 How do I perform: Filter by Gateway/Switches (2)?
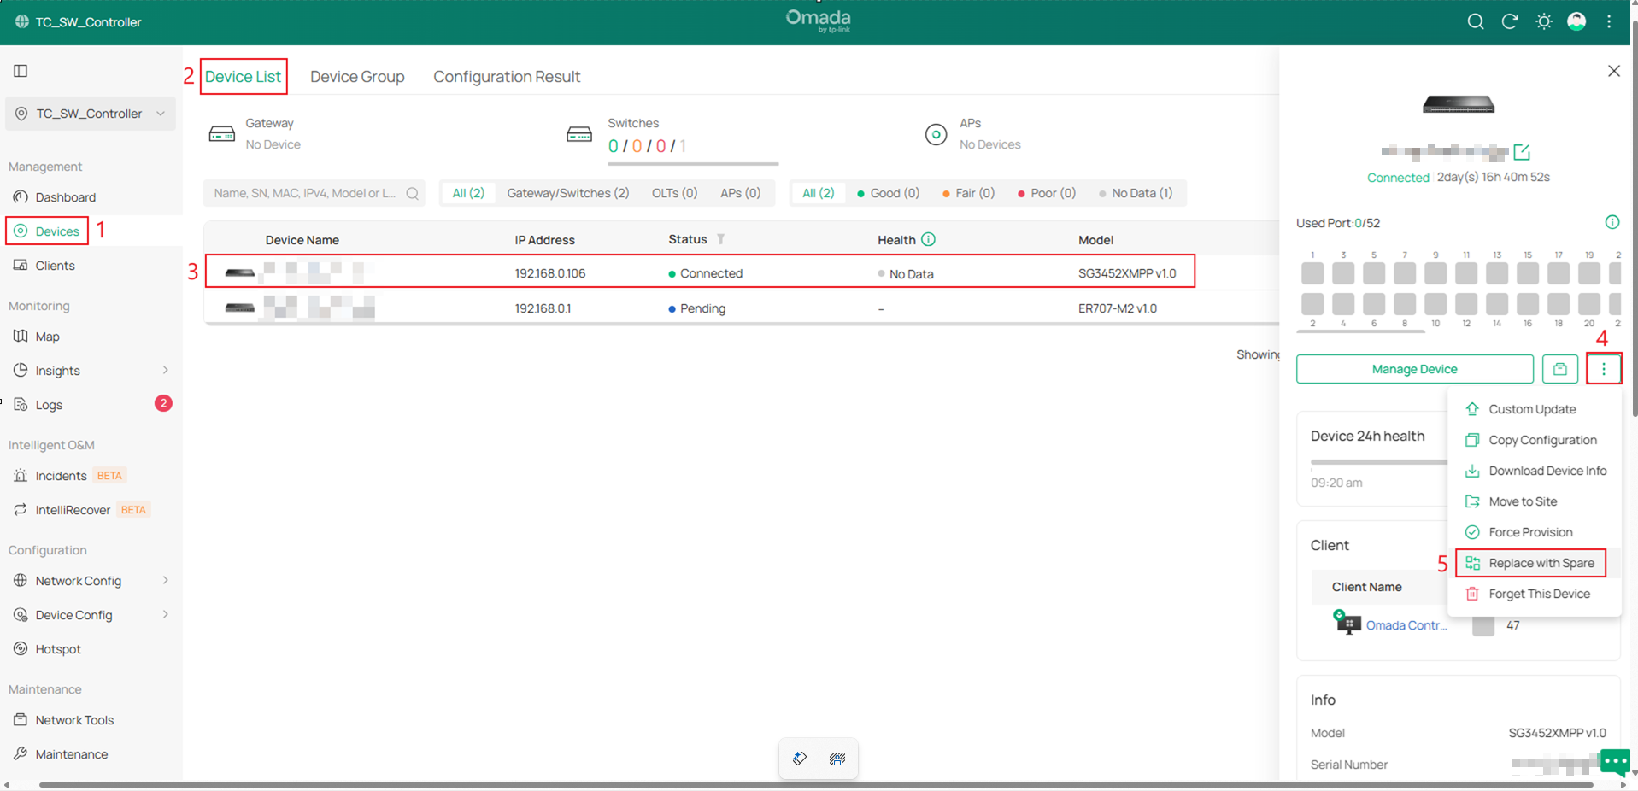[x=568, y=193]
